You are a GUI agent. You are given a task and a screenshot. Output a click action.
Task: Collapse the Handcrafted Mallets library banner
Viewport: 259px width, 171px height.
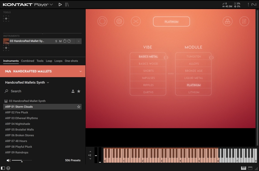click(81, 71)
